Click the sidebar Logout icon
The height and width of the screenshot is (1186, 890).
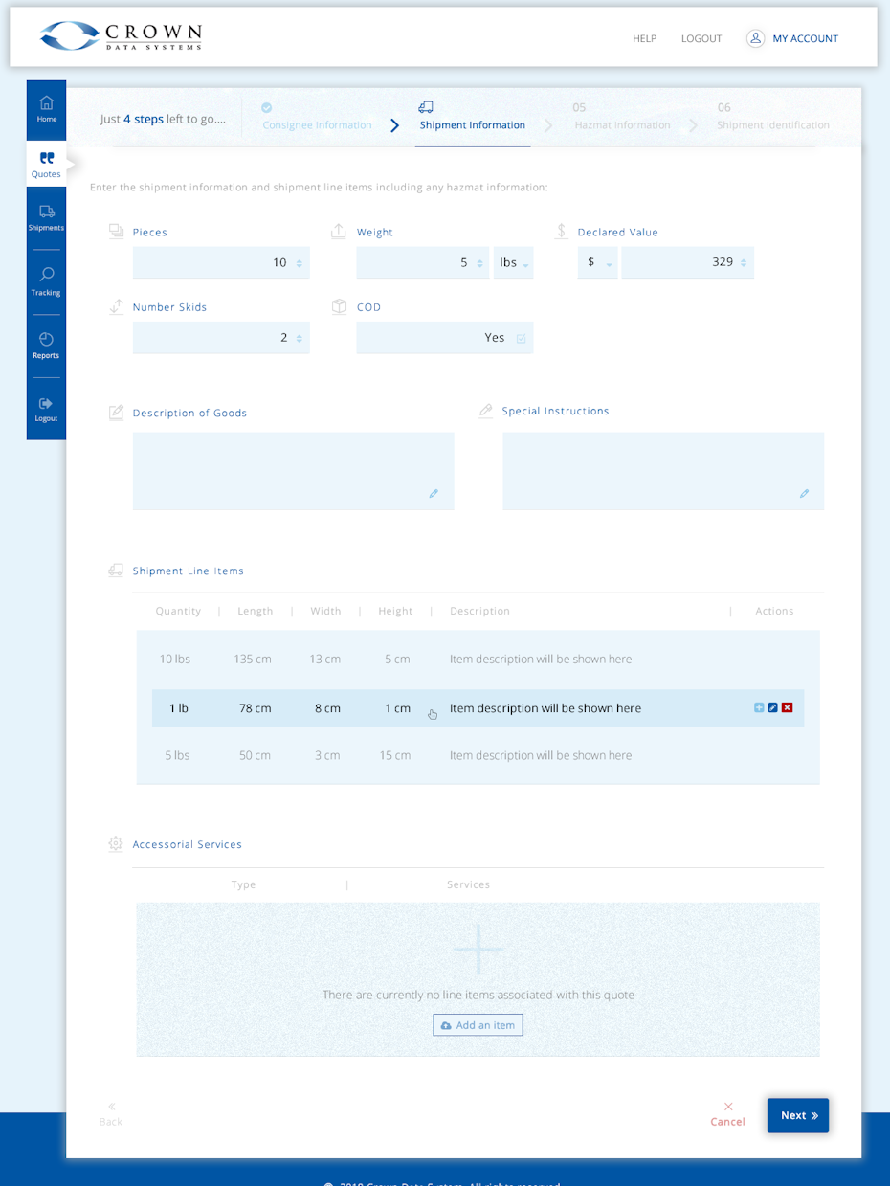pyautogui.click(x=46, y=404)
